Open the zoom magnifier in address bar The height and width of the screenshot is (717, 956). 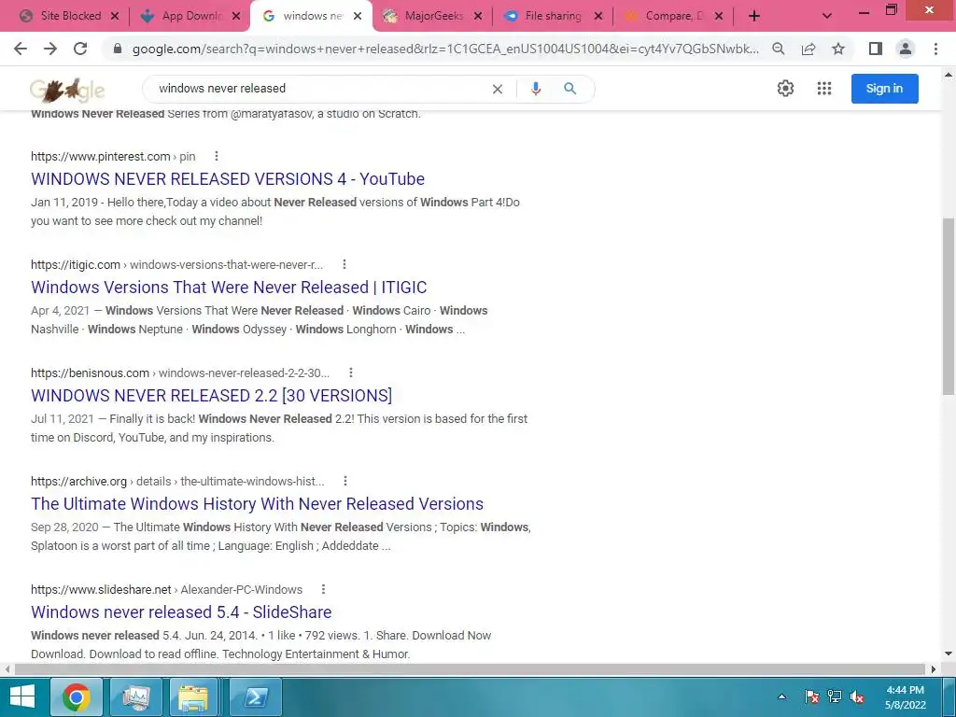778,49
